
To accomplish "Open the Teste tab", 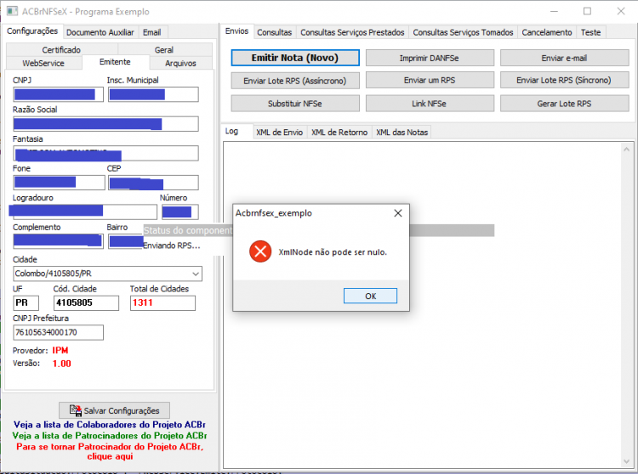I will [591, 32].
